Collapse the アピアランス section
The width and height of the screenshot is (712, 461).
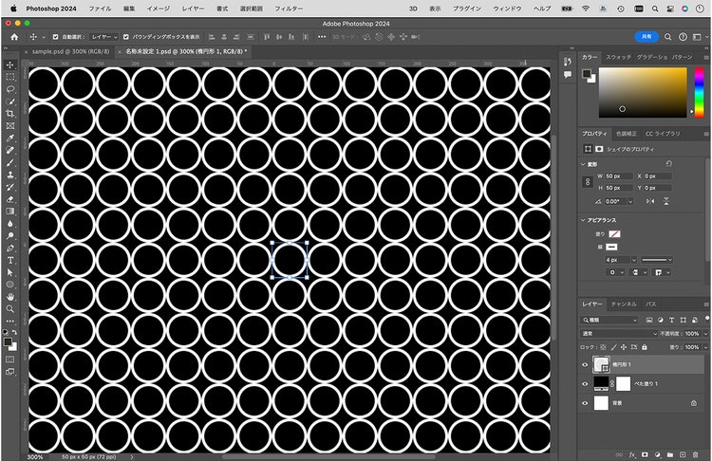coord(583,220)
